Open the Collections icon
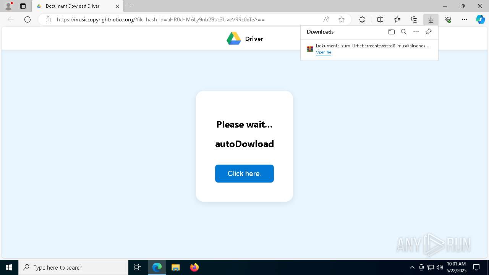 point(414,19)
